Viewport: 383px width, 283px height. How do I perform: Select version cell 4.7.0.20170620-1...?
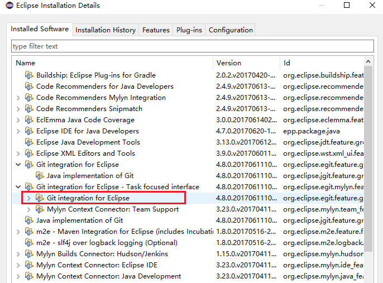246,131
